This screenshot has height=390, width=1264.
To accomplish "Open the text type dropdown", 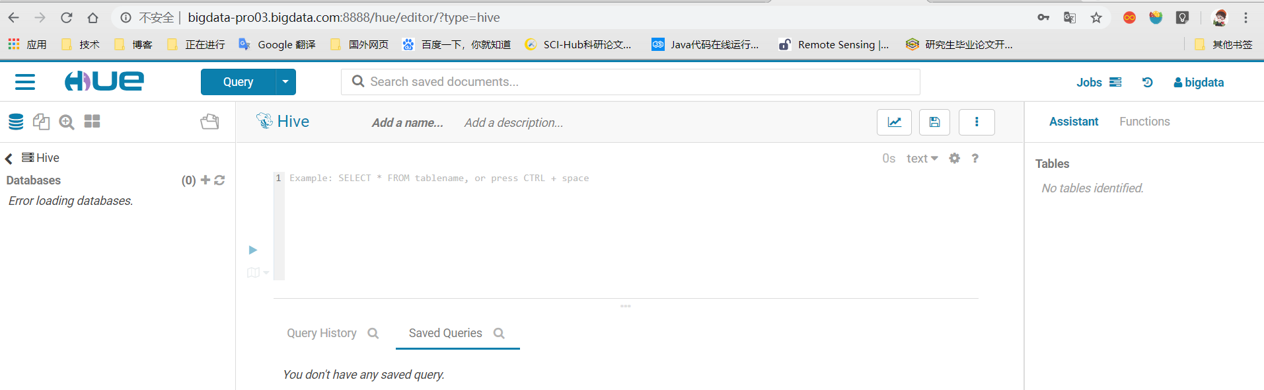I will click(922, 159).
